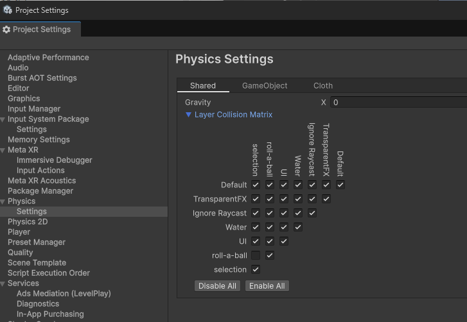Select Settings under Input System Package
The image size is (467, 322).
click(x=31, y=130)
